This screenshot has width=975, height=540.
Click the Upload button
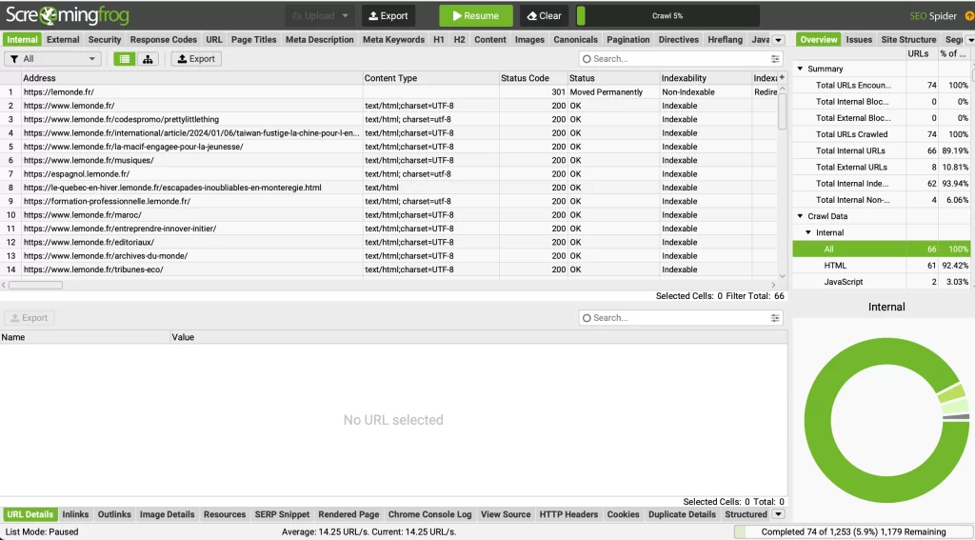click(x=320, y=15)
